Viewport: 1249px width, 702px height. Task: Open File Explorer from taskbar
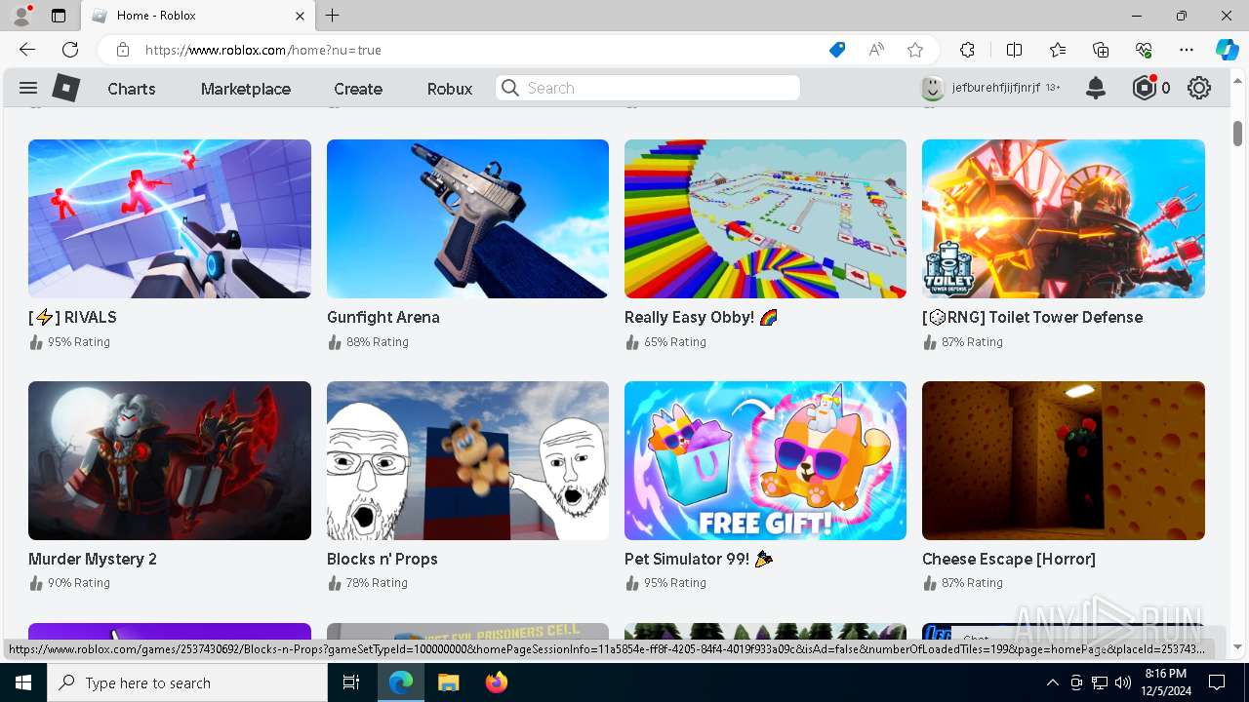point(448,682)
